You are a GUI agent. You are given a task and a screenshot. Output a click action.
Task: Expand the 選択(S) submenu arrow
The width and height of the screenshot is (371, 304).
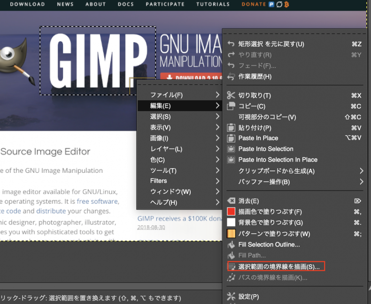coord(217,116)
